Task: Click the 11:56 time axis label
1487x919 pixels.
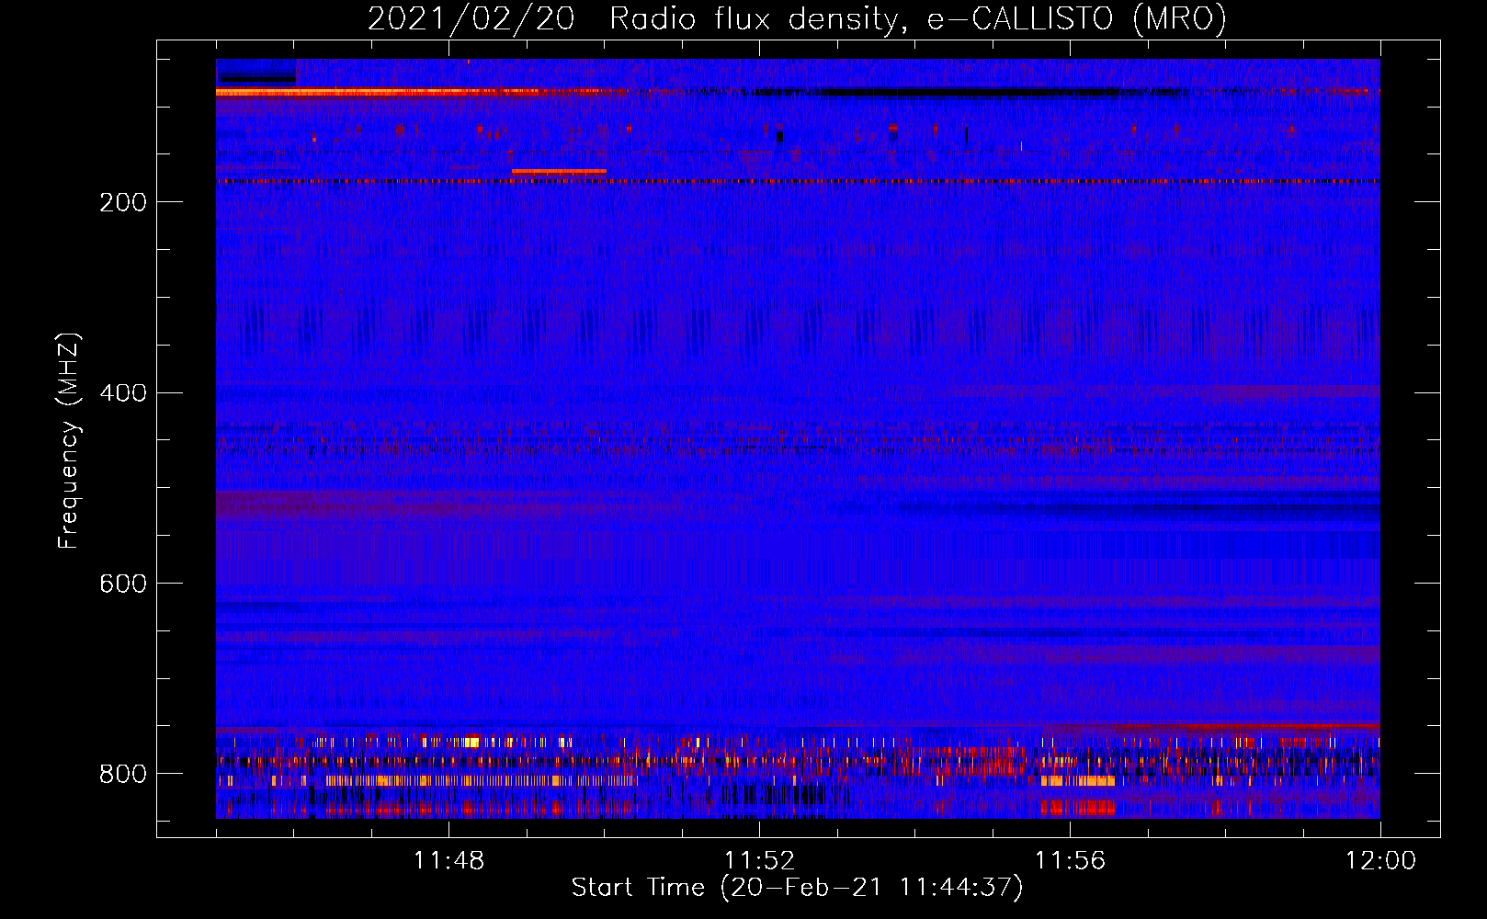Action: pyautogui.click(x=1070, y=861)
